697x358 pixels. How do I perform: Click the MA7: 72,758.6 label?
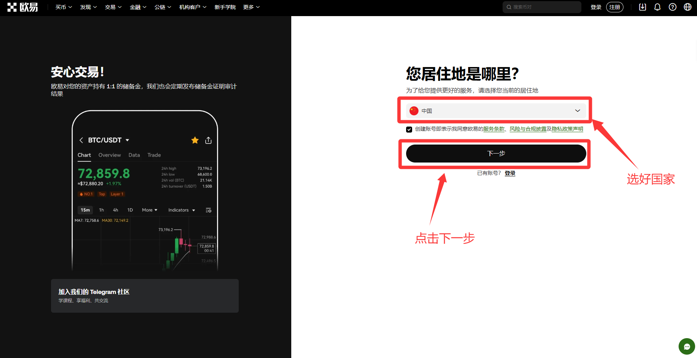click(87, 221)
